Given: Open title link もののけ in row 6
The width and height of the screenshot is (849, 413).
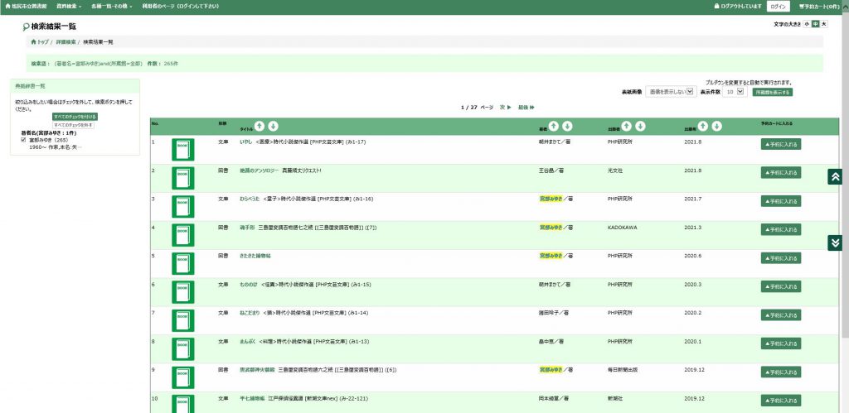Looking at the screenshot, I should [x=248, y=285].
